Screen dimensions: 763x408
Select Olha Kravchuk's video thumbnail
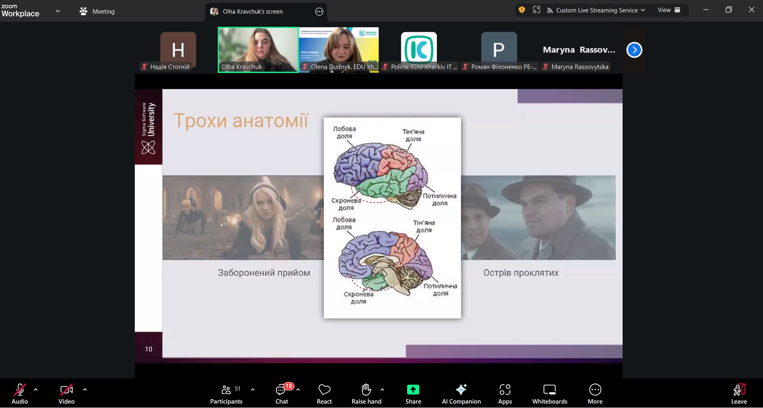tap(258, 50)
